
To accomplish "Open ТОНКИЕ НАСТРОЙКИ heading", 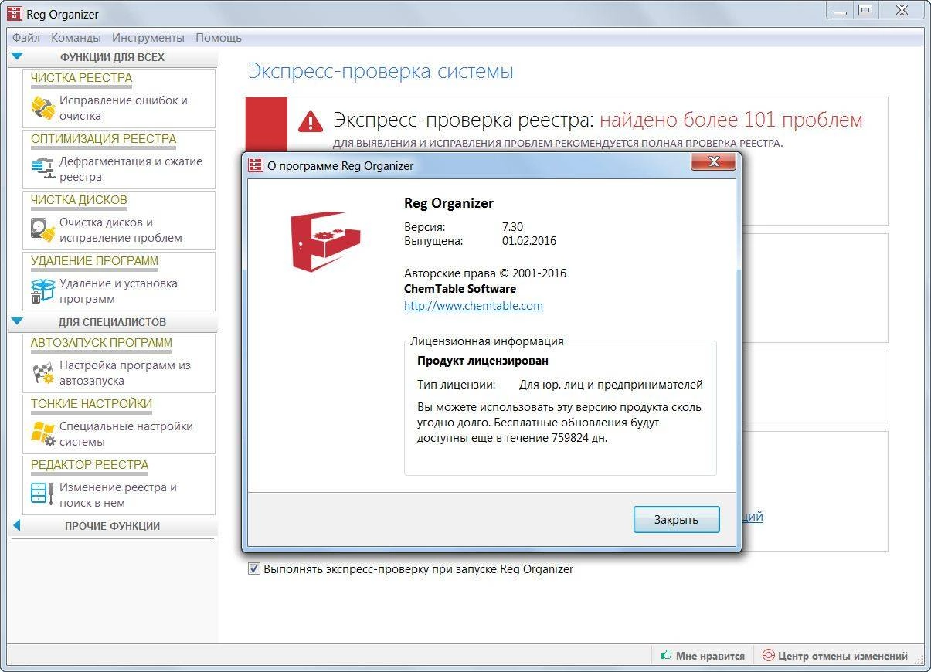I will tap(91, 404).
